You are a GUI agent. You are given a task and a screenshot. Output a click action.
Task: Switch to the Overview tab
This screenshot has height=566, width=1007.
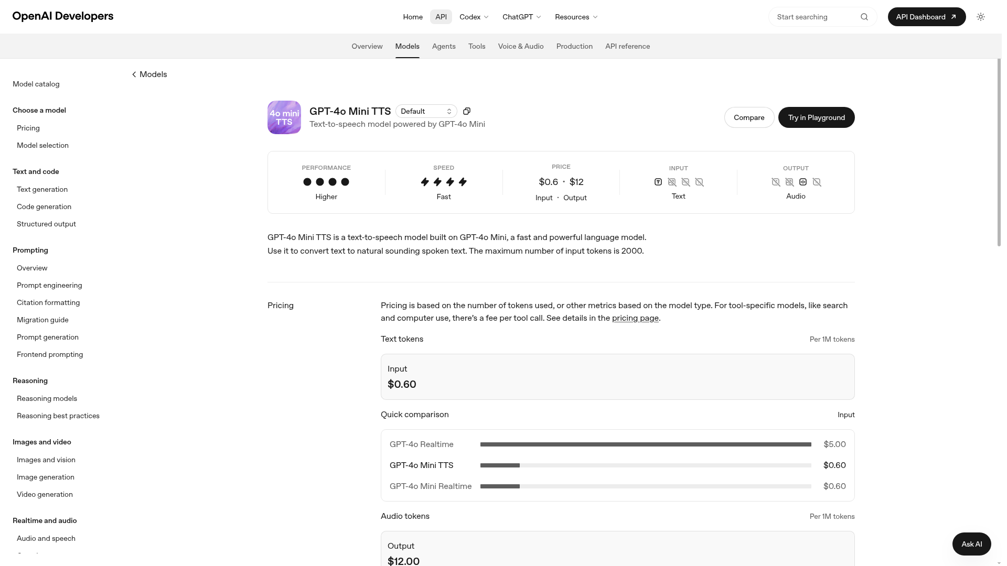367,46
